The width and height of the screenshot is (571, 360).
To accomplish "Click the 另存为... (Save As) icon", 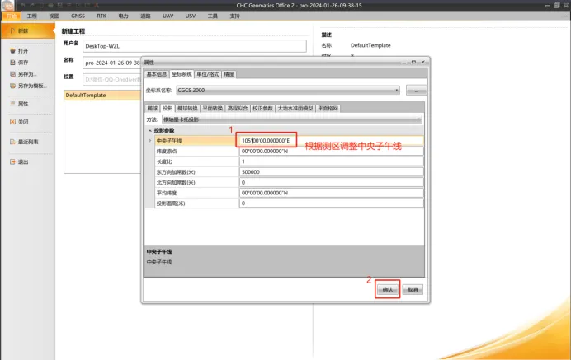I will (x=12, y=74).
